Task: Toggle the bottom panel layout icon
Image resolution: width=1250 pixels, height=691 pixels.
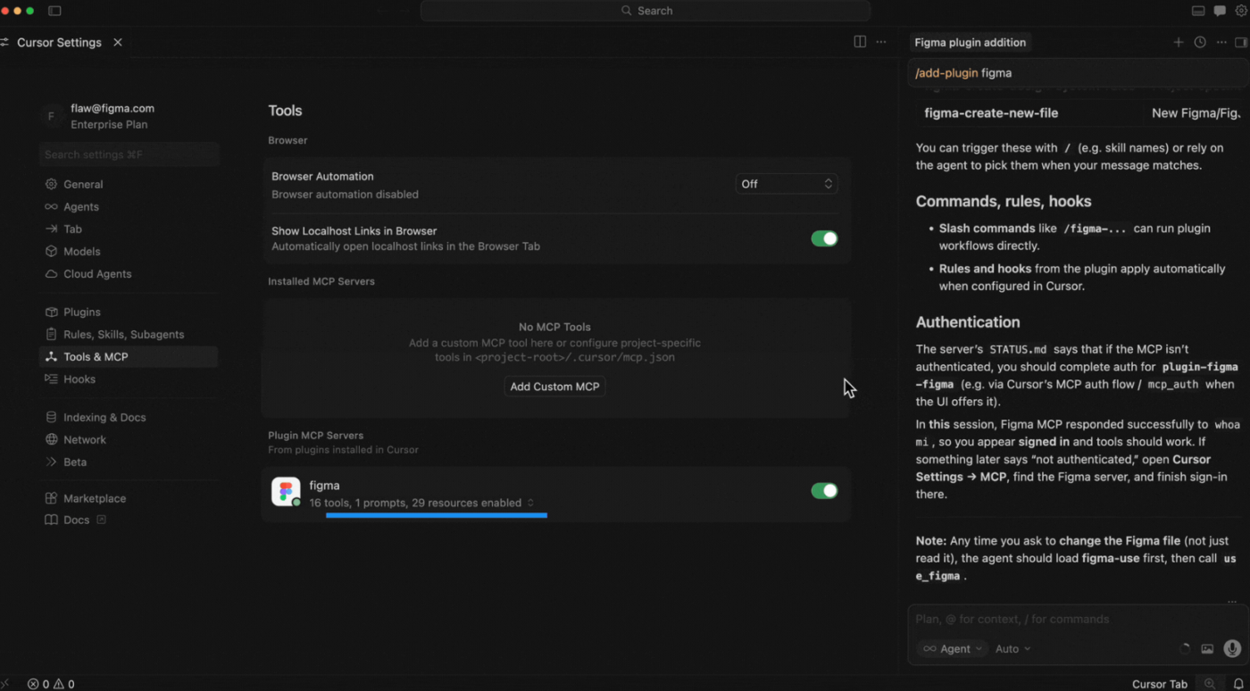Action: click(1198, 11)
